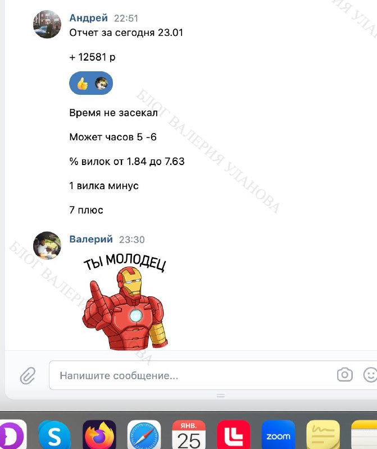Open Safari compass icon in dock
Screen dimensions: 377x449
pos(144,434)
